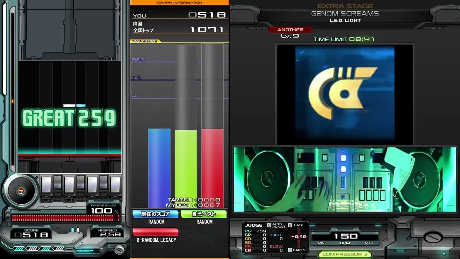Click the EXTRA STAGE label
This screenshot has height=259, width=460.
tap(345, 6)
